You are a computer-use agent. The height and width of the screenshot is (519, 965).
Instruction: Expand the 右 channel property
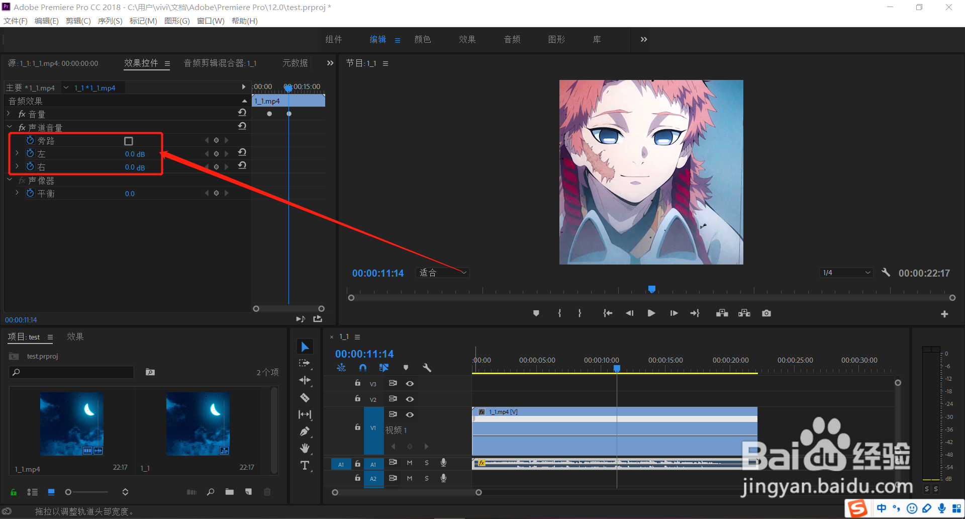coord(17,166)
